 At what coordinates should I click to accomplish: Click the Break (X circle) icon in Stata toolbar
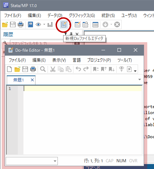pos(117,24)
